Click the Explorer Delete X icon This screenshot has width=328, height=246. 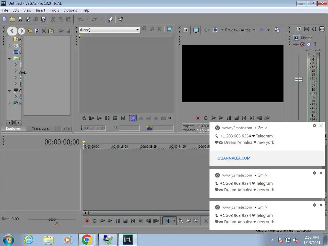tap(44, 31)
